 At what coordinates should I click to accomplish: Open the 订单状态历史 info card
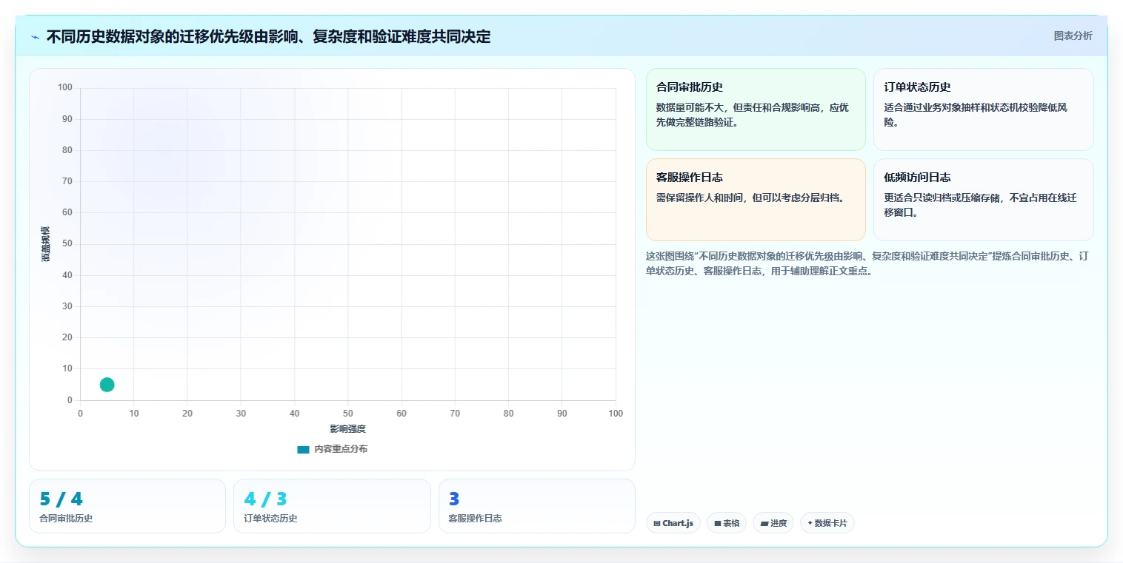point(983,109)
